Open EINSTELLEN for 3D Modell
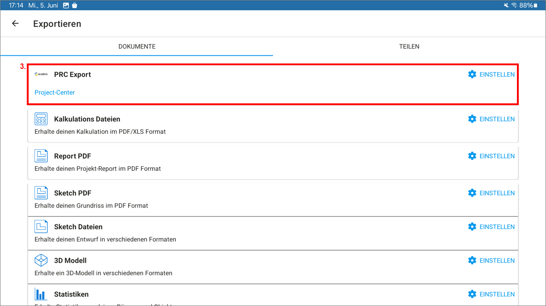This screenshot has height=306, width=546. [491, 260]
